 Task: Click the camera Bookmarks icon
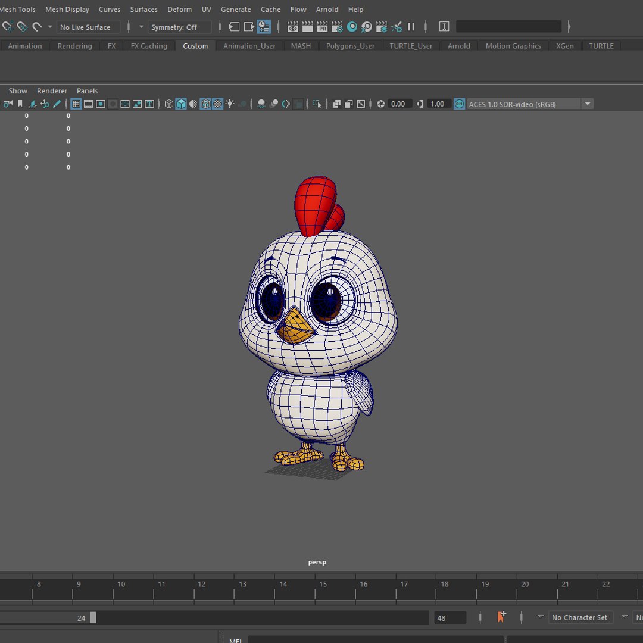coord(20,104)
